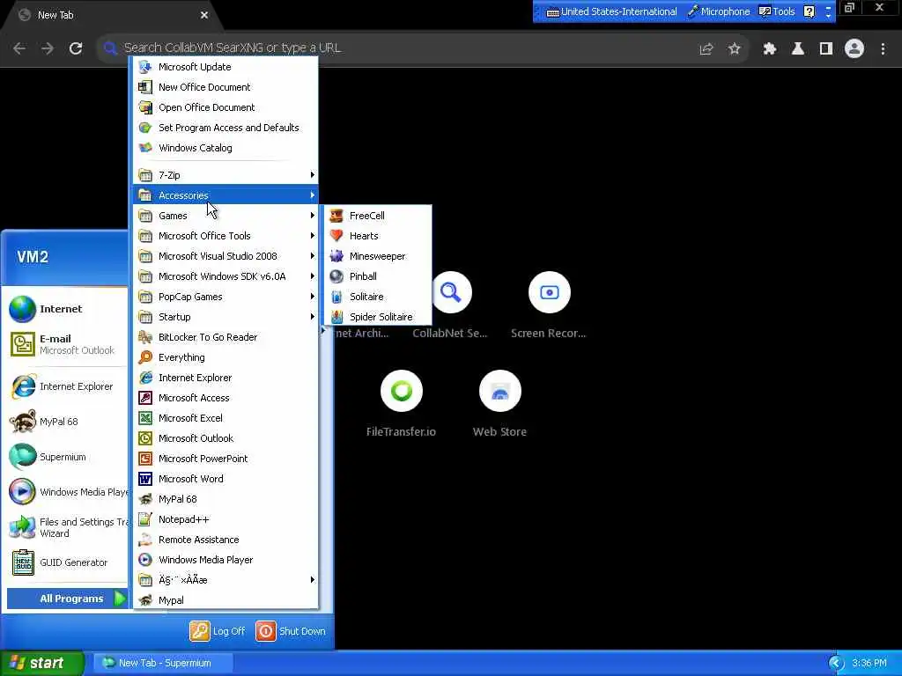Screen dimensions: 902x676
Task: Launch FreeCell from the Games submenu
Action: [378, 216]
